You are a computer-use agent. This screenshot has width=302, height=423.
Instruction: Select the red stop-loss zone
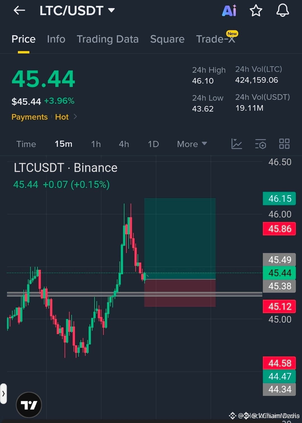(x=180, y=293)
